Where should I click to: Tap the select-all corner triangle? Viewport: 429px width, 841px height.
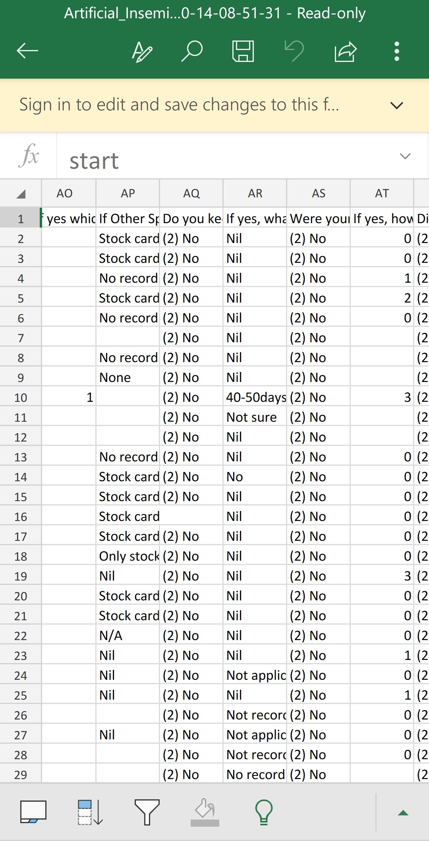click(x=21, y=194)
